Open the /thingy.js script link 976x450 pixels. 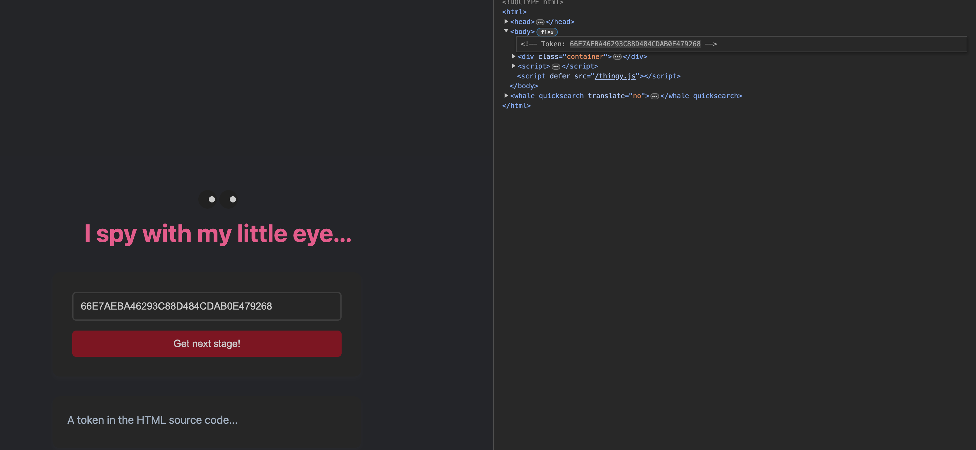point(615,76)
